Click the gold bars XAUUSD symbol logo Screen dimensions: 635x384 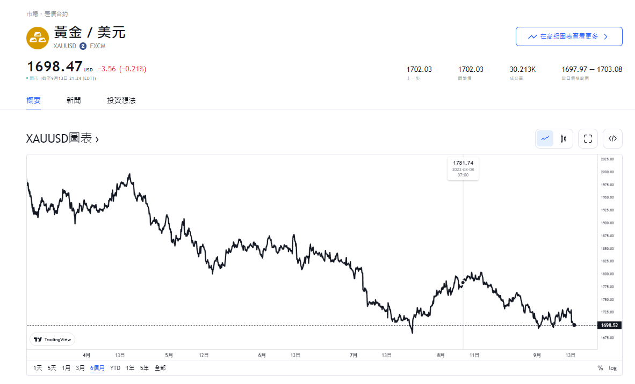click(37, 38)
